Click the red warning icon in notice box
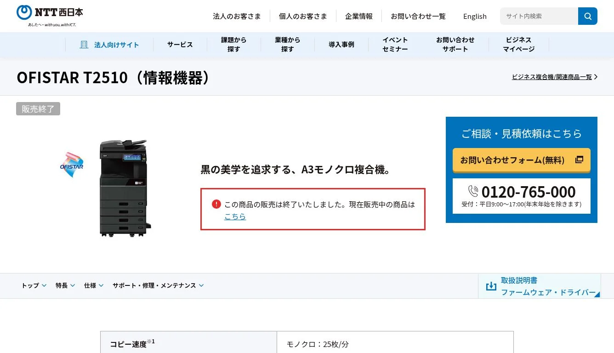 pyautogui.click(x=216, y=204)
